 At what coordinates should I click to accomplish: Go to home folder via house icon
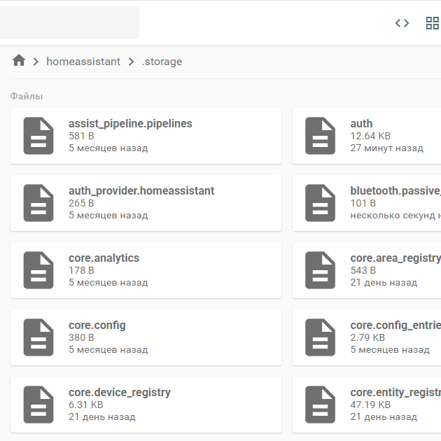[x=19, y=60]
